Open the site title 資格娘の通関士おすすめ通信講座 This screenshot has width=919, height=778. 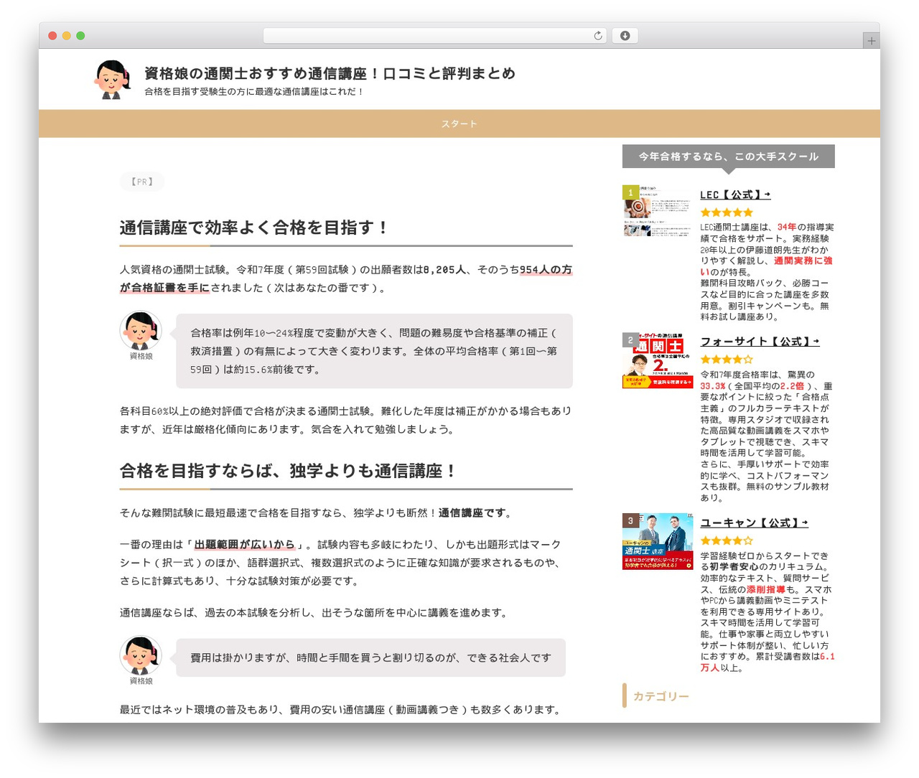click(330, 73)
